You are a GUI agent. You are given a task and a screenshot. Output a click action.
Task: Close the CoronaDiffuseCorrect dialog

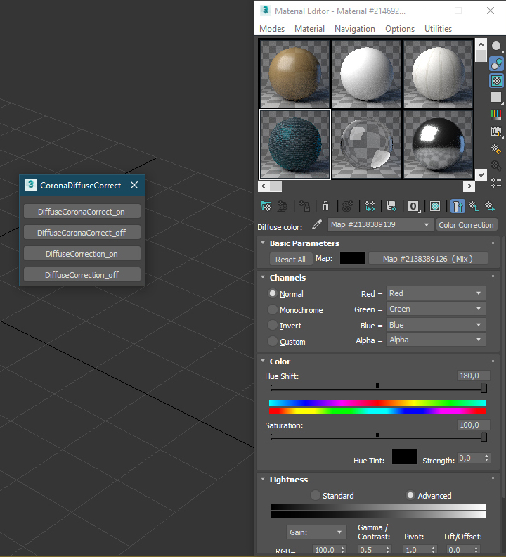coord(134,185)
